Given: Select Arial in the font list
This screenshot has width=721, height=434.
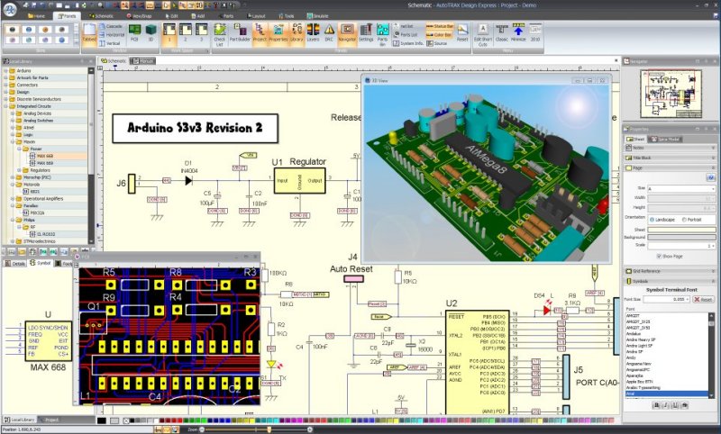Looking at the screenshot, I should pyautogui.click(x=667, y=393).
